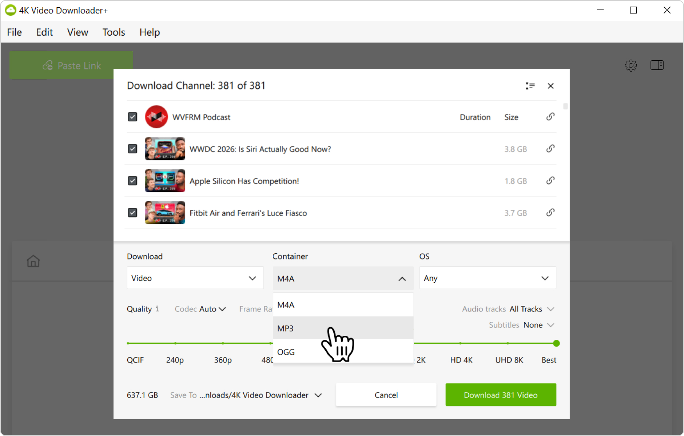Click the home icon
684x436 pixels.
pos(33,261)
